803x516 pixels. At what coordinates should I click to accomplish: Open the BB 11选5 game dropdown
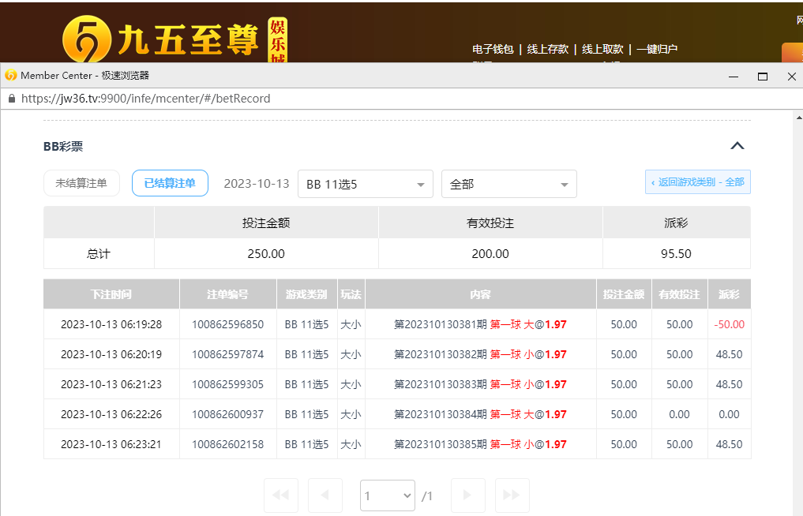coord(365,184)
